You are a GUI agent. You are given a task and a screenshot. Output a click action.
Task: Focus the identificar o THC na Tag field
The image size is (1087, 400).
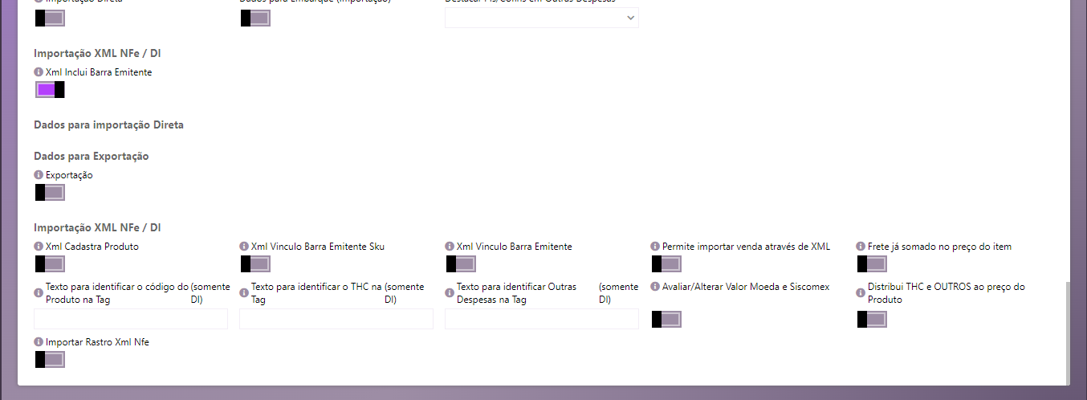coord(336,319)
